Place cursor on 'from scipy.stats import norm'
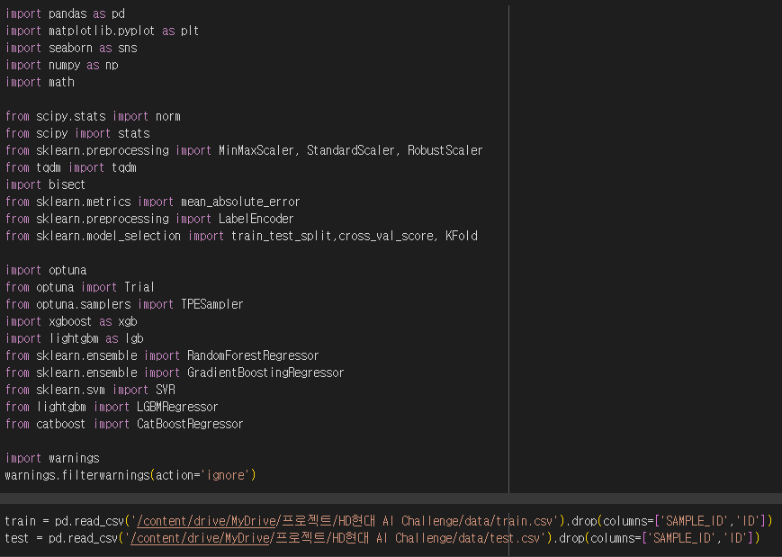 point(93,116)
